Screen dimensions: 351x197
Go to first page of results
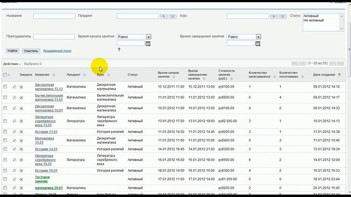[x=295, y=63]
